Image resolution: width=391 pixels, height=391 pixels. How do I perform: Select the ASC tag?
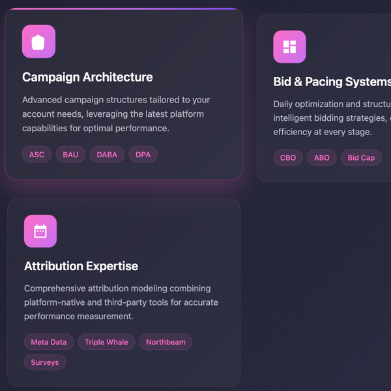pyautogui.click(x=36, y=155)
